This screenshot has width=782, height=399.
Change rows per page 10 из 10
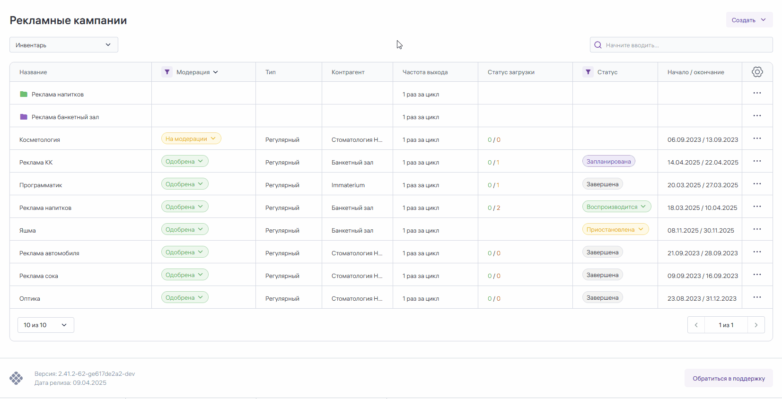point(45,325)
